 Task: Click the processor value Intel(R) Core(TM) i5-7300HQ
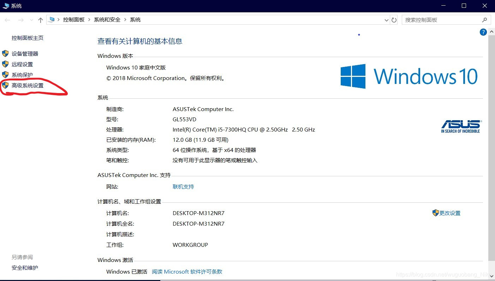pos(244,129)
